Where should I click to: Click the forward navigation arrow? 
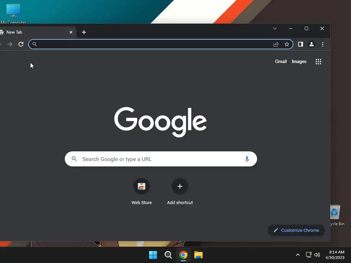[x=10, y=44]
